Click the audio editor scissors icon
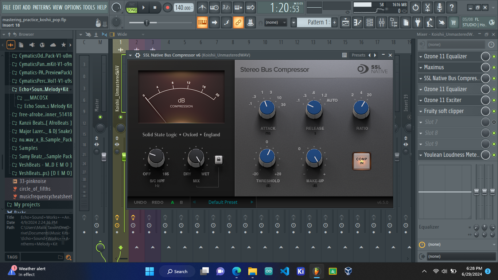Screen dimensions: 498x280 428,7
